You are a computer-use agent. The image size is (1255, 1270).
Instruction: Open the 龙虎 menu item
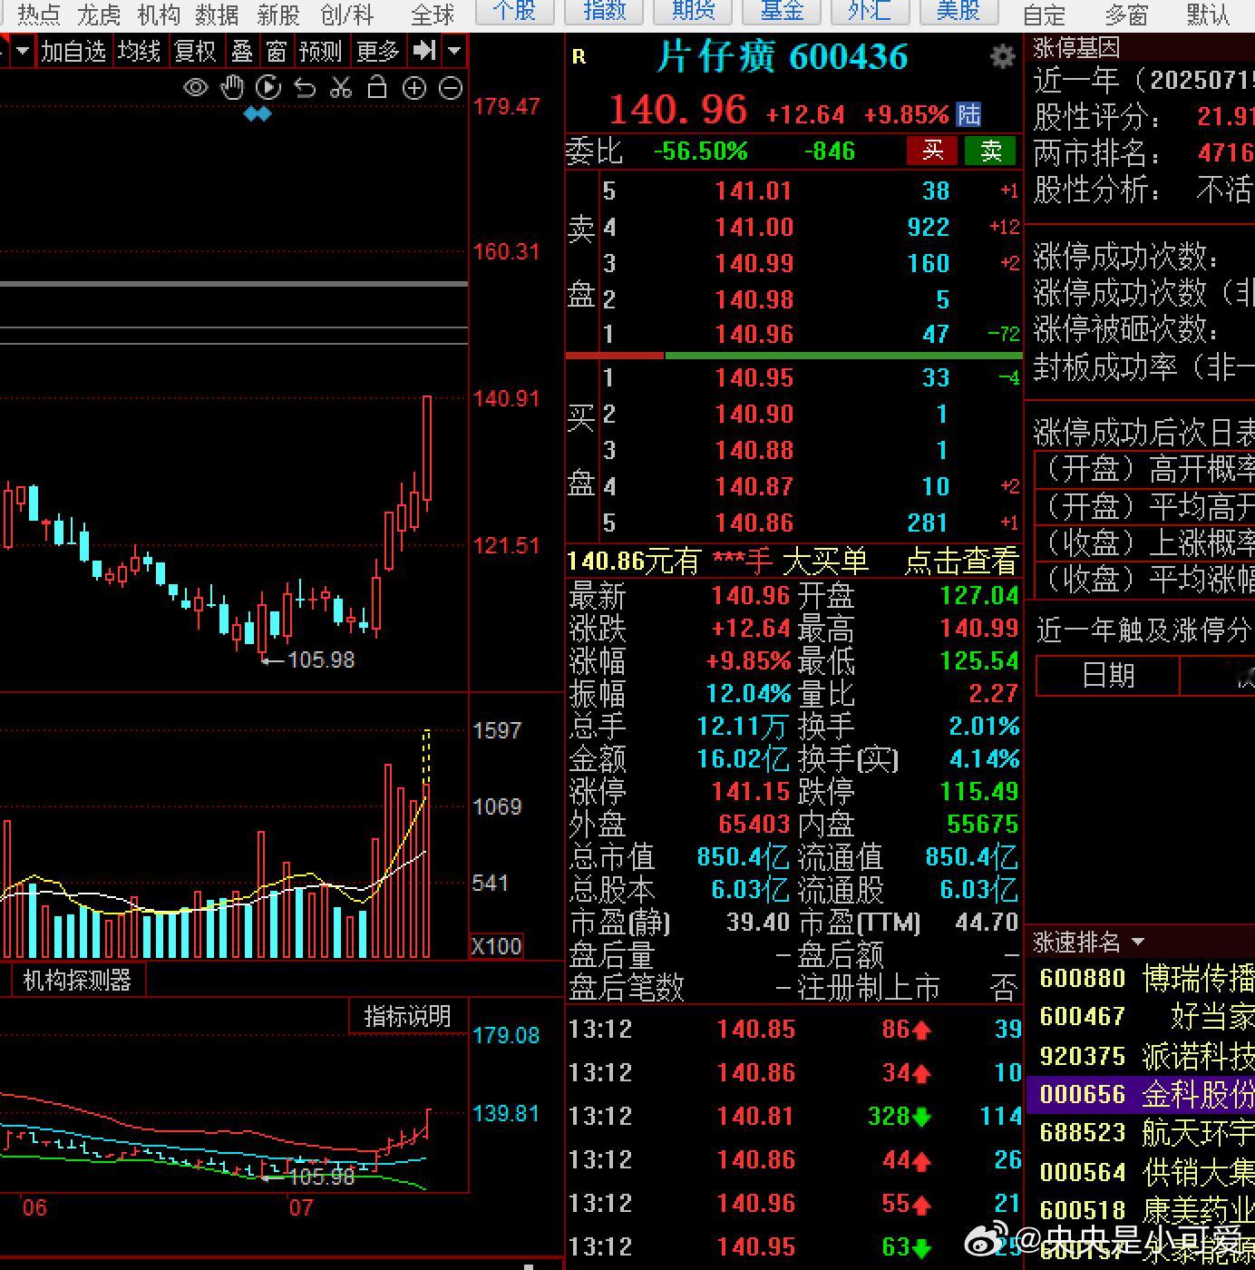tap(99, 15)
